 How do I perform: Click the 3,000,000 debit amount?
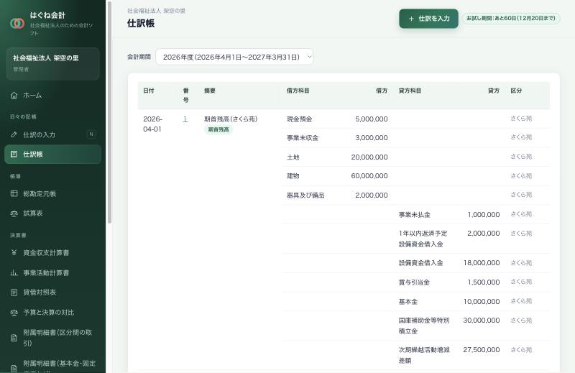[371, 138]
